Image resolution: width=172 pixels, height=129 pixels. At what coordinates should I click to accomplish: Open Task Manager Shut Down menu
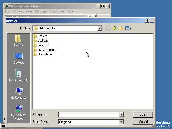click(x=57, y=11)
